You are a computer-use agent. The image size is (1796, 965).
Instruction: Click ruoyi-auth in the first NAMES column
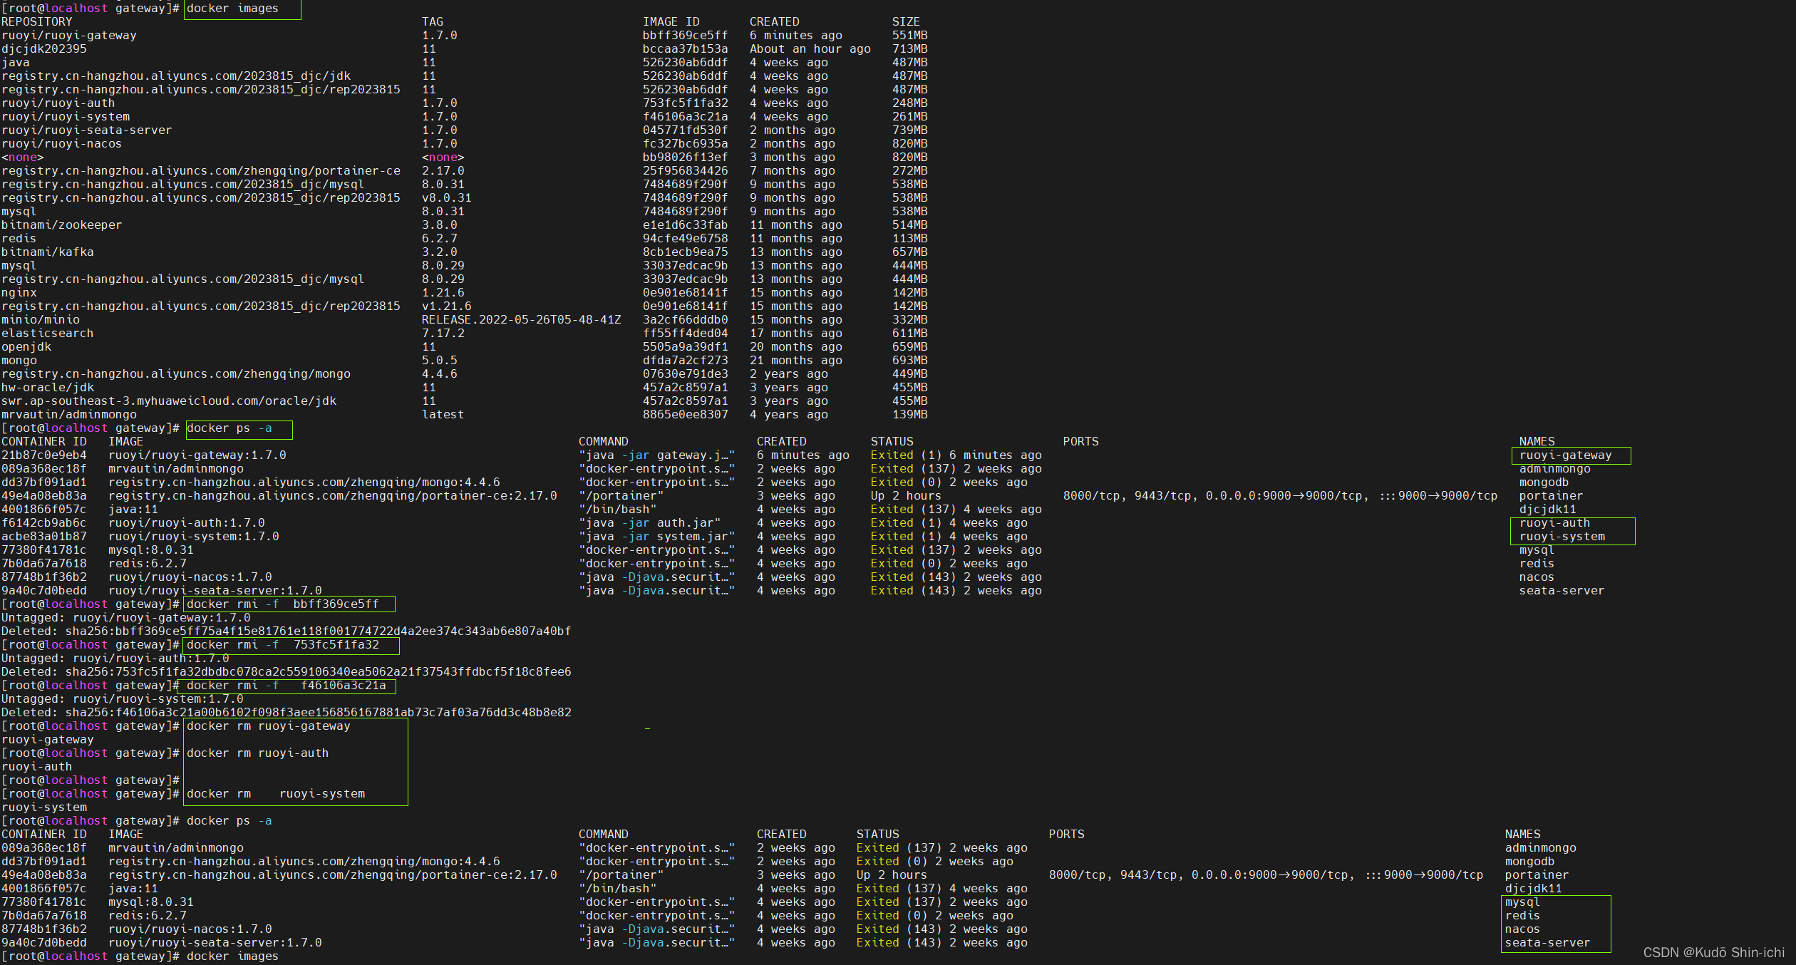tap(1555, 523)
